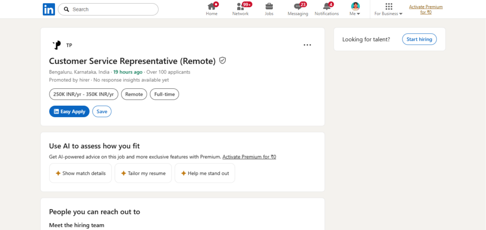486x230 pixels.
Task: Click the Start hiring button
Action: pos(420,39)
